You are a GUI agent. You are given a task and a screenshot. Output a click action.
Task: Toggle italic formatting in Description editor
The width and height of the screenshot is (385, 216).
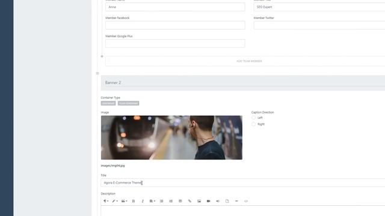143,201
